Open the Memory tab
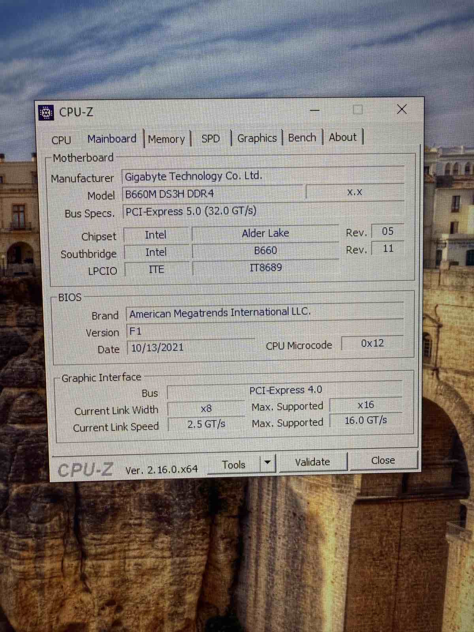The height and width of the screenshot is (632, 474). tap(166, 139)
